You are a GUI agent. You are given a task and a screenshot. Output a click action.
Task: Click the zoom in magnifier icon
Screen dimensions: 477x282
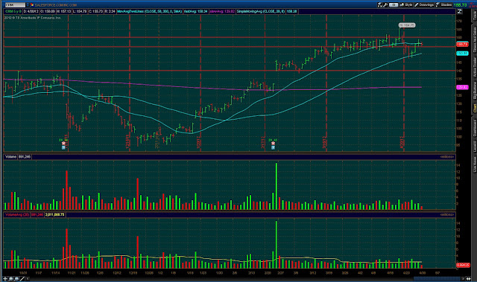point(11,278)
